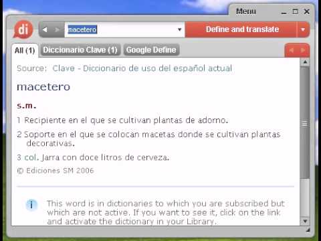Click the previous-tab left arrow in red box
Screen dimensions: 321x241
pos(291,50)
